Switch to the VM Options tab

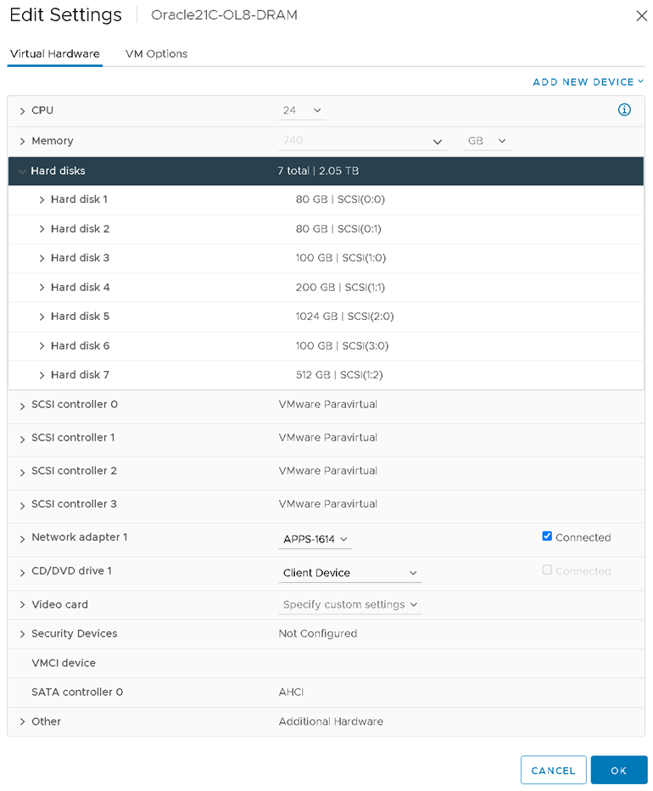[x=156, y=54]
